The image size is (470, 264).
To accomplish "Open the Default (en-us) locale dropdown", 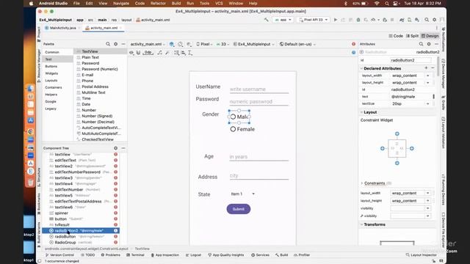I will point(297,44).
